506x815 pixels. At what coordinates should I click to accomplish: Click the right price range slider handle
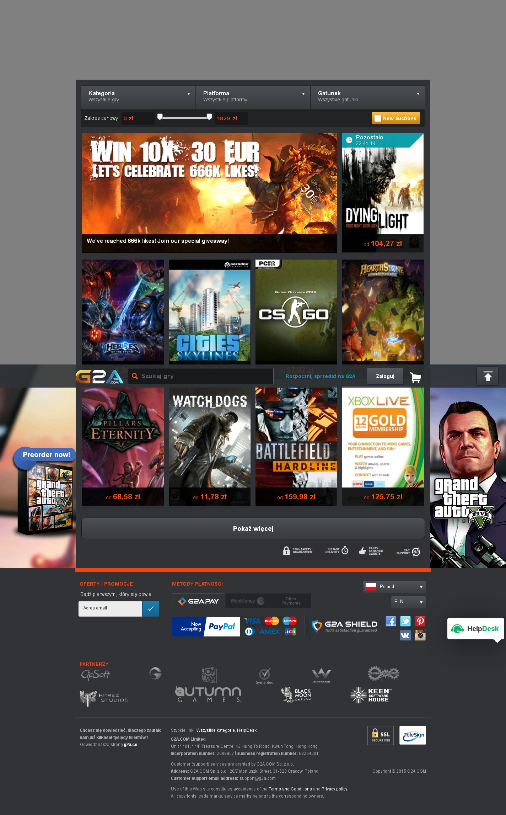209,117
